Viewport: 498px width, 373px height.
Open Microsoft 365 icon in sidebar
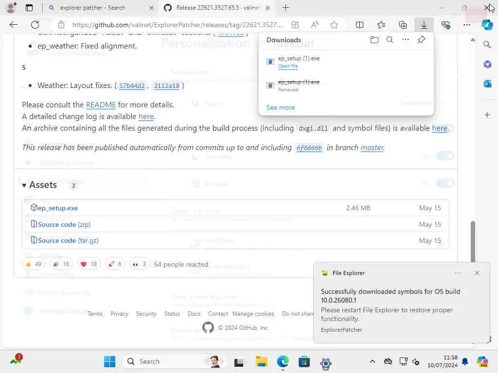click(x=487, y=65)
